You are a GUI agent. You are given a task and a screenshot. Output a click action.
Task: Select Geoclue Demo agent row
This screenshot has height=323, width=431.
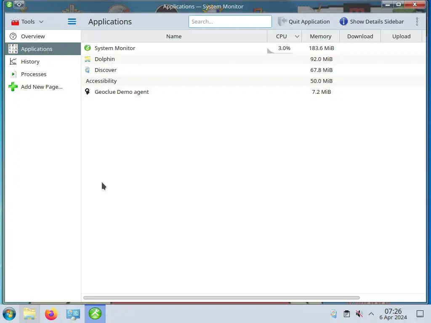click(x=253, y=92)
